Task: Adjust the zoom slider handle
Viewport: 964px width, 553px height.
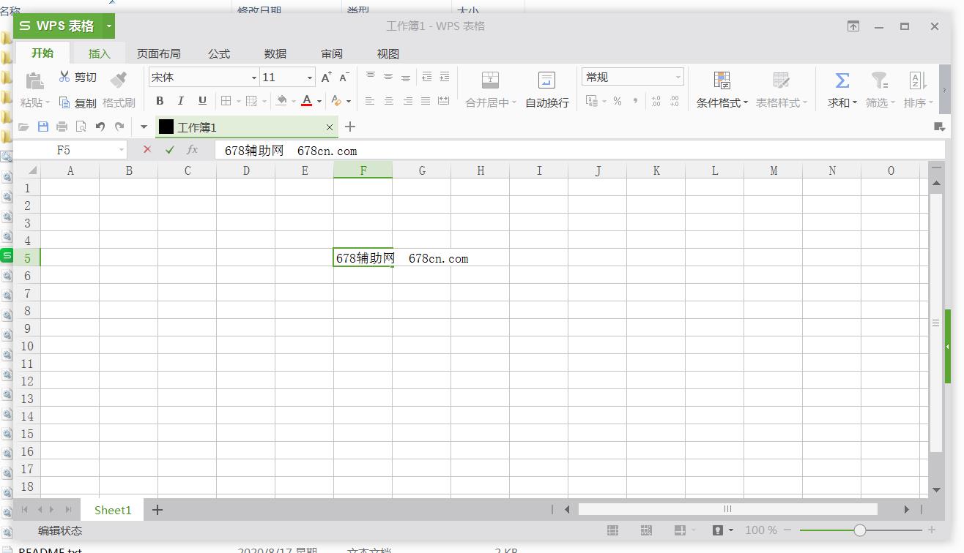Action: pyautogui.click(x=860, y=530)
